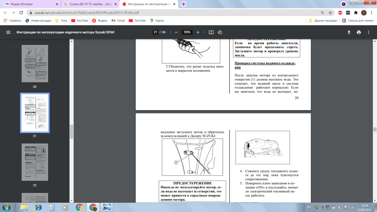Click the PDF title Инструкция по эксплуатации лодочного мотора

[65, 32]
